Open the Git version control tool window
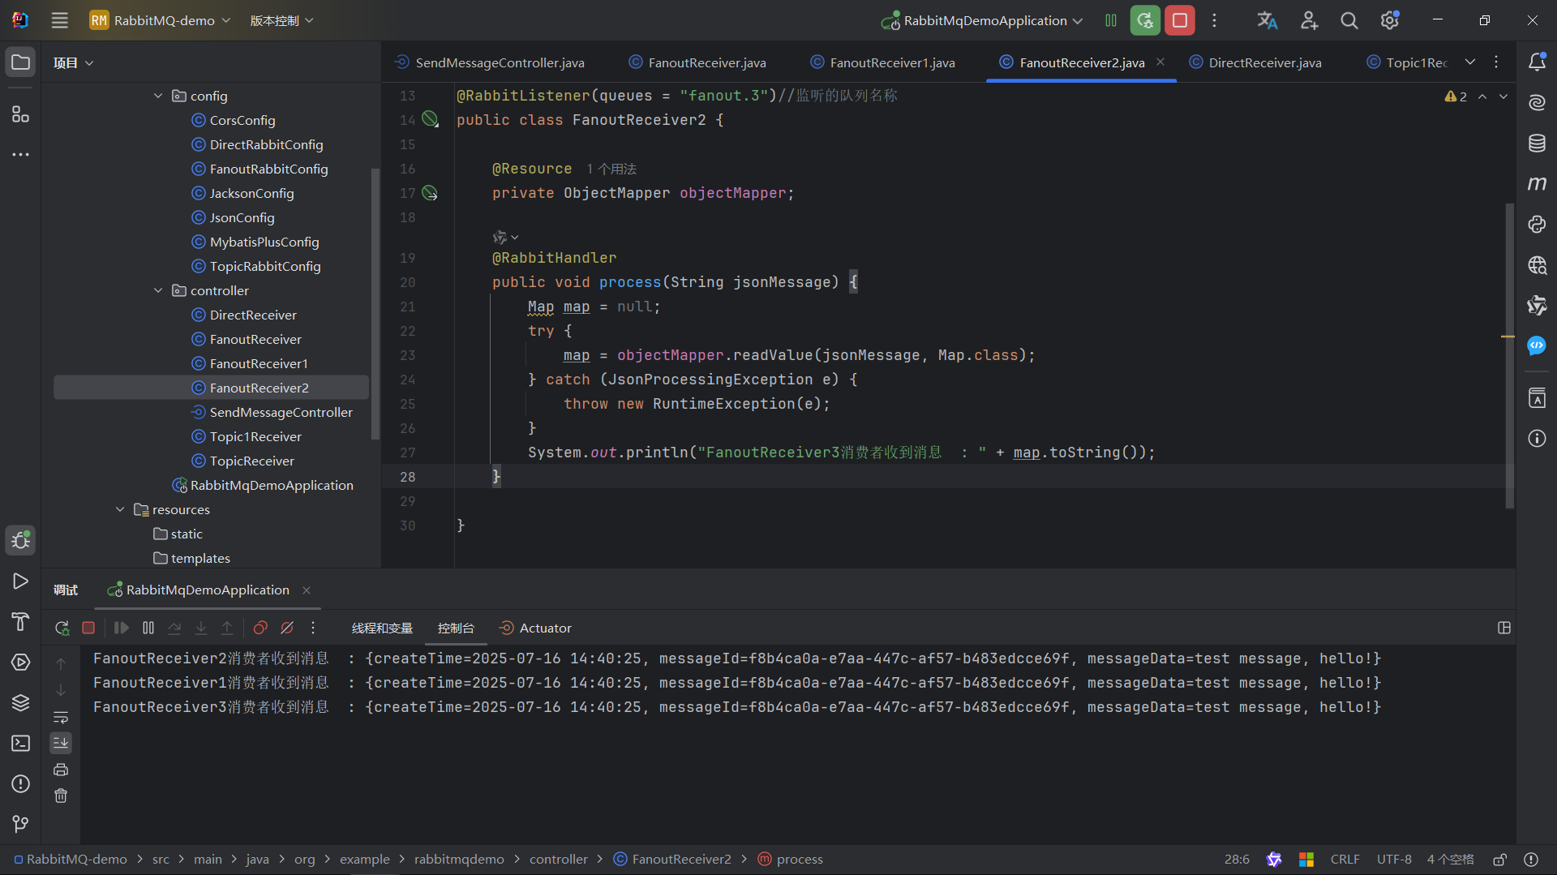The image size is (1557, 875). (x=20, y=824)
